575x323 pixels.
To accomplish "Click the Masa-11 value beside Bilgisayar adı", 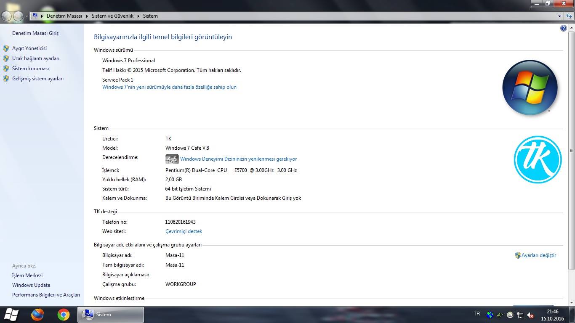I will pyautogui.click(x=175, y=255).
